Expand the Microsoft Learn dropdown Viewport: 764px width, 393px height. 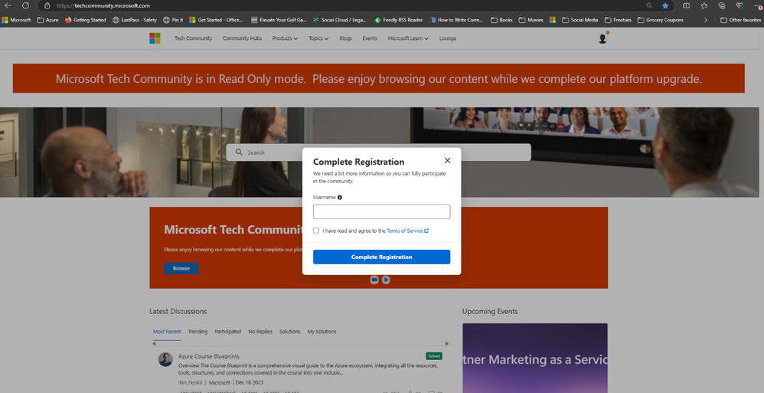pos(408,38)
